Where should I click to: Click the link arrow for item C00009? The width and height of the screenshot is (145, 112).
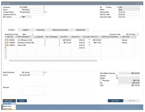[x=8, y=43]
